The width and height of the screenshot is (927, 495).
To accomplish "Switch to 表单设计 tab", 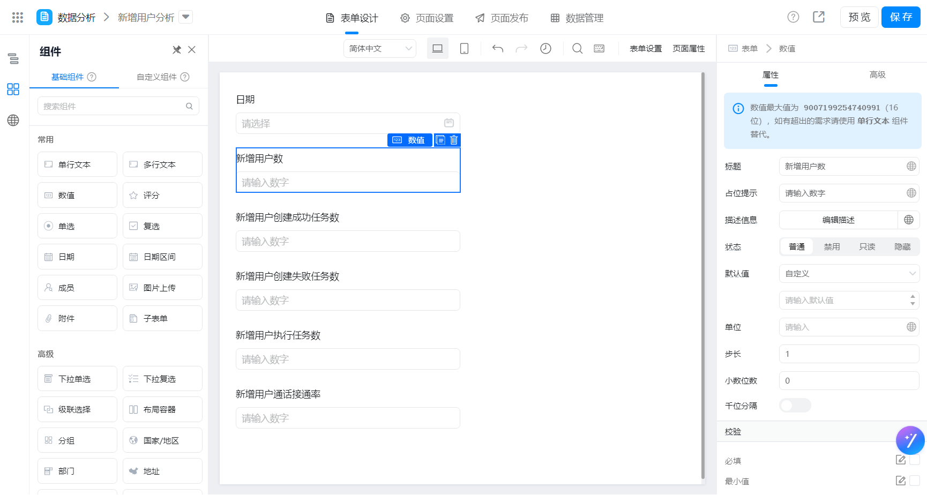I will tap(352, 18).
